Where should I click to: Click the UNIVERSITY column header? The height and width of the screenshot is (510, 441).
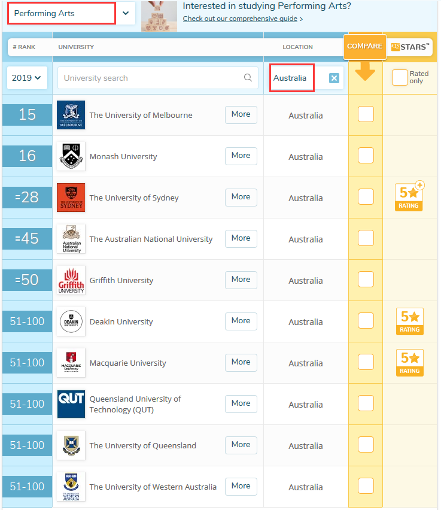point(76,47)
